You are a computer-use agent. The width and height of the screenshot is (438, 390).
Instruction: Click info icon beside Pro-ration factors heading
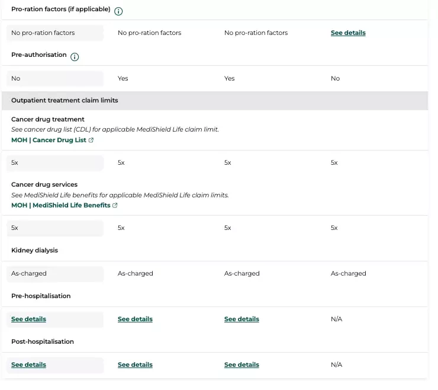[x=118, y=11]
